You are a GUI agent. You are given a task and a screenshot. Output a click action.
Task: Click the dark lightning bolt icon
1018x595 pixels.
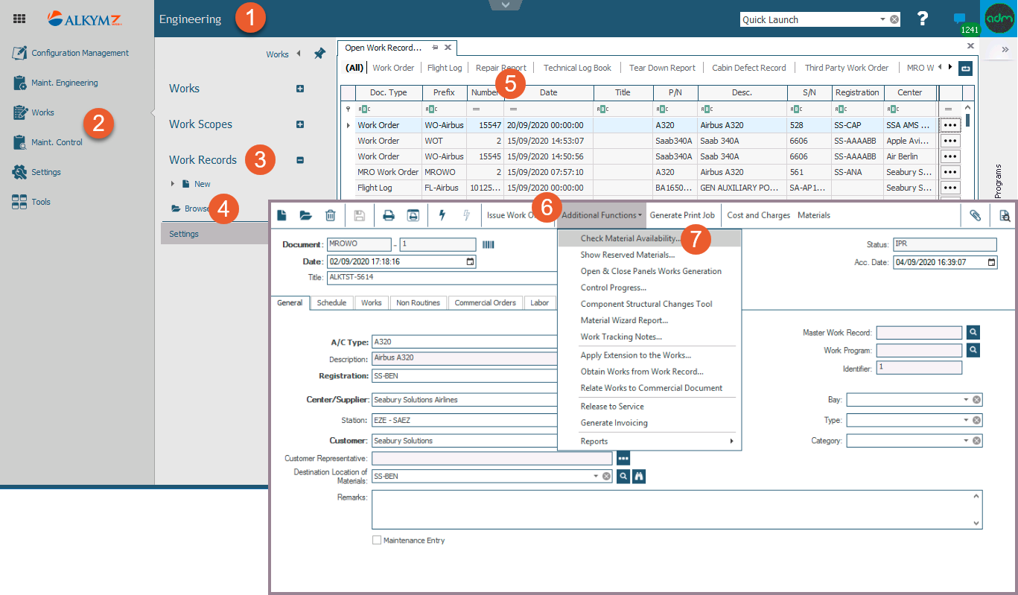(x=442, y=215)
